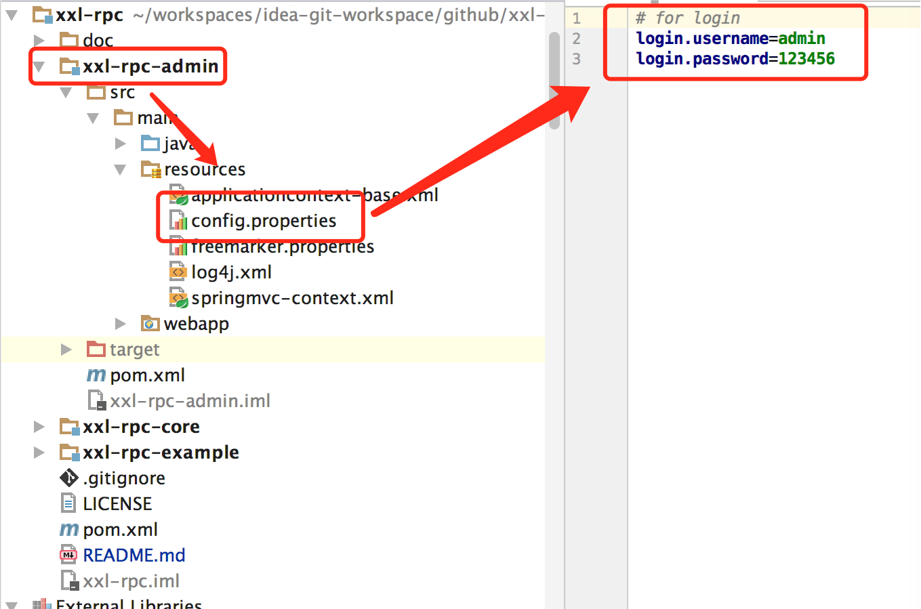Collapse the resources folder arrow
This screenshot has height=609, width=921.
121,169
